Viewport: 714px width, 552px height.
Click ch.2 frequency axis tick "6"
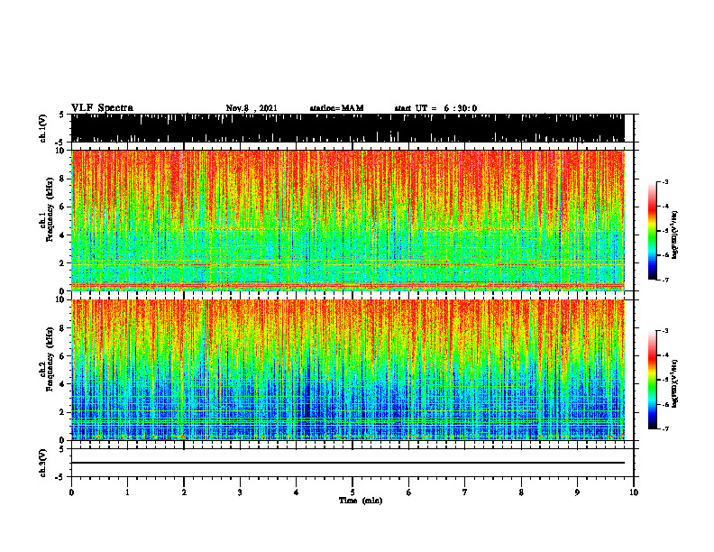point(62,356)
